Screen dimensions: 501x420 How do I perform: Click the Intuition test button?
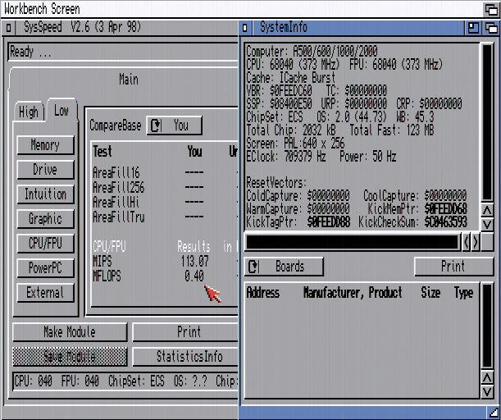pos(45,194)
